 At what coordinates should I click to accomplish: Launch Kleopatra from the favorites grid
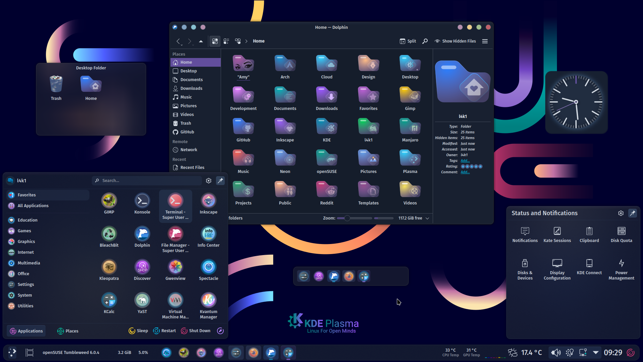coord(109,270)
